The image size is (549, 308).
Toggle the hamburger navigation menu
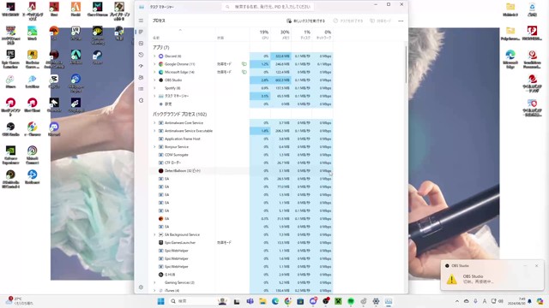[141, 21]
